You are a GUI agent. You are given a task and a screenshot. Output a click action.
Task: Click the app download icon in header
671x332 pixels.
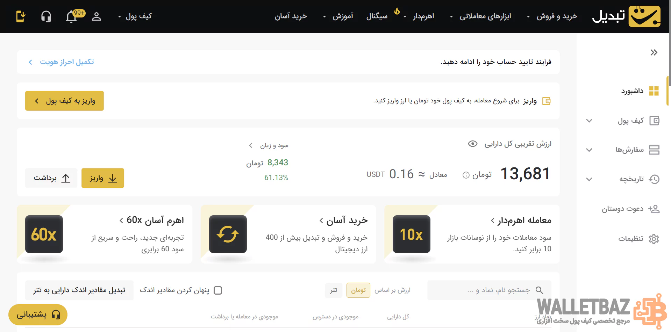point(21,16)
